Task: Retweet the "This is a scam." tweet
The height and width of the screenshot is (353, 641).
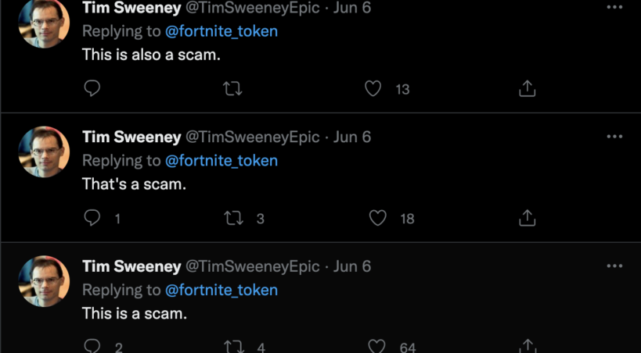Action: tap(233, 346)
